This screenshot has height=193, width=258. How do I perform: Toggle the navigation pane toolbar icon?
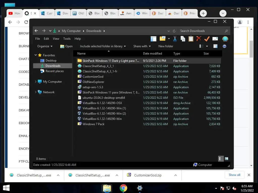(x=153, y=39)
